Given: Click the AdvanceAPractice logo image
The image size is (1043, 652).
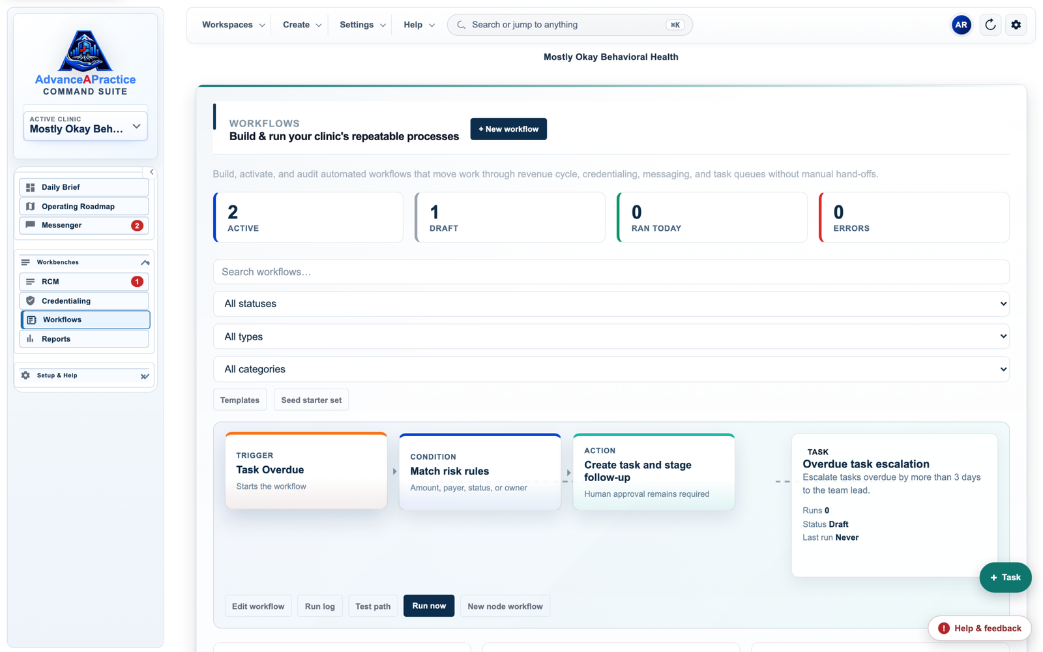Looking at the screenshot, I should point(85,51).
